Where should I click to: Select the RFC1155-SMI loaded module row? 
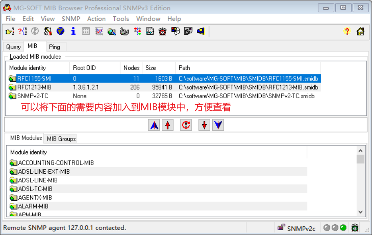(165, 78)
